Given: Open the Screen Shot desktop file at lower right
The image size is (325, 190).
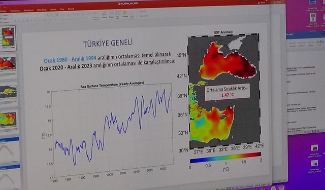Looking at the screenshot, I should click(x=314, y=151).
